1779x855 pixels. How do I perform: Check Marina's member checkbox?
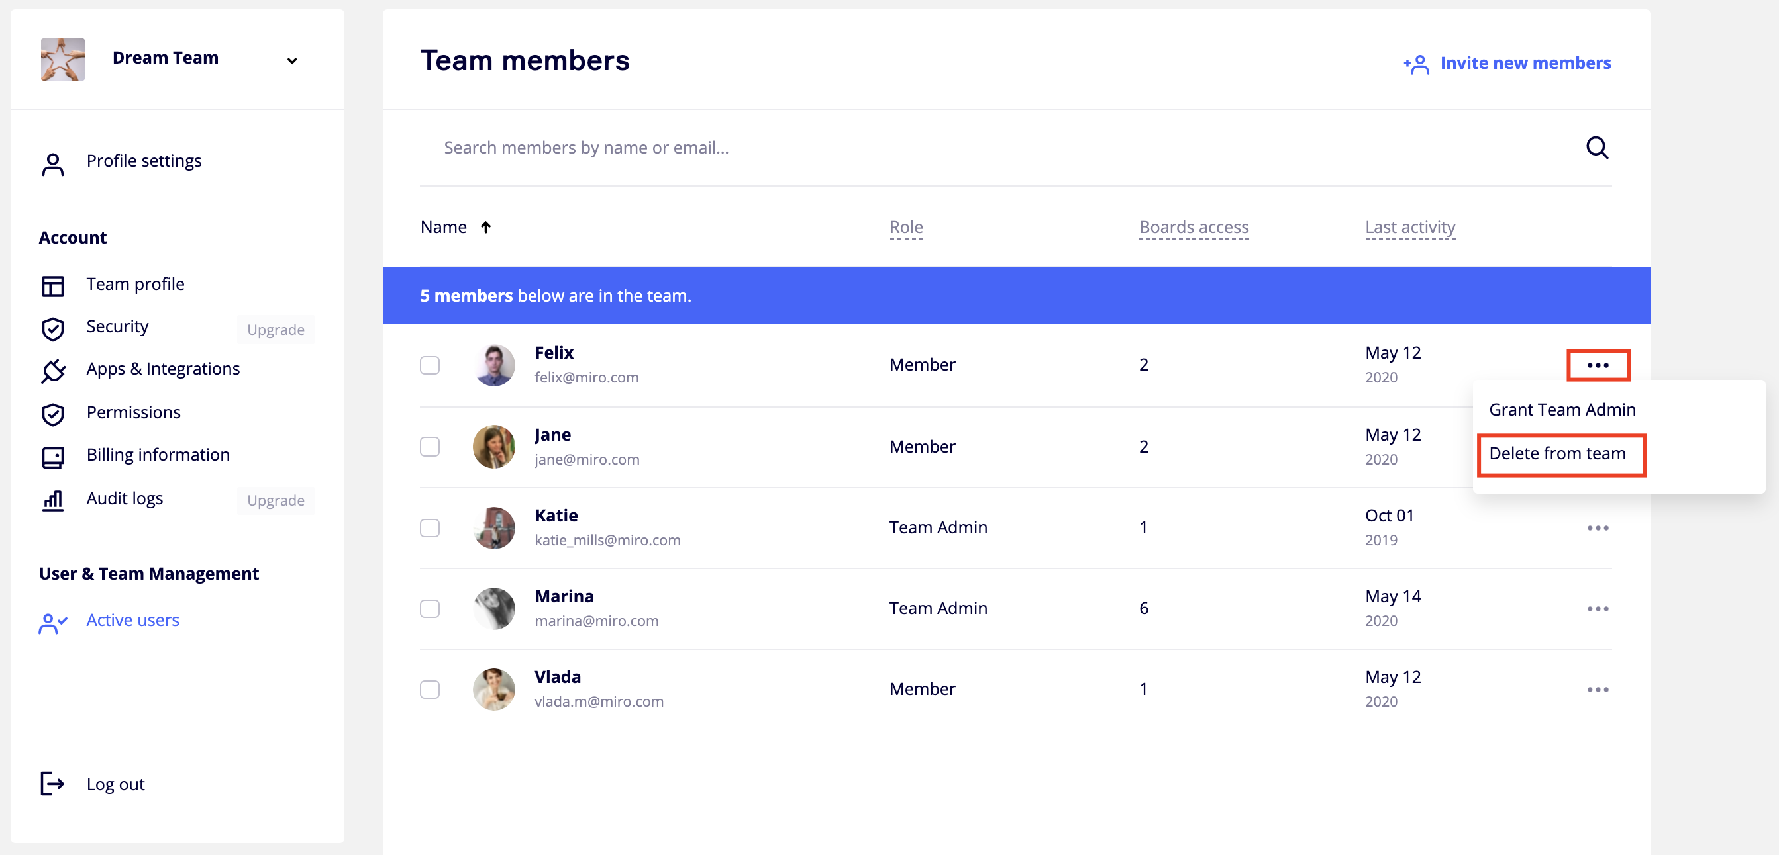click(430, 609)
